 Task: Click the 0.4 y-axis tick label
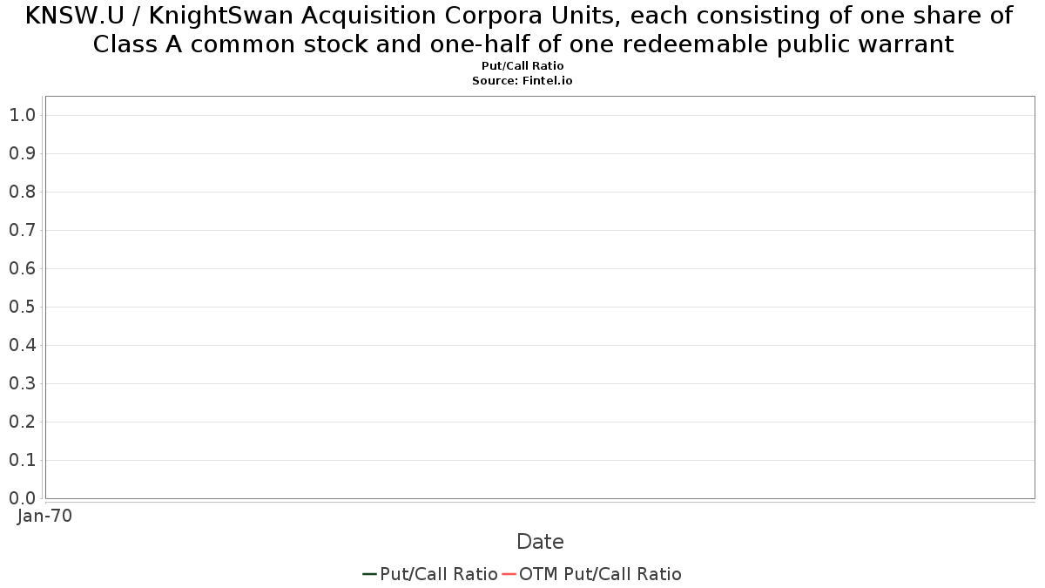point(22,345)
